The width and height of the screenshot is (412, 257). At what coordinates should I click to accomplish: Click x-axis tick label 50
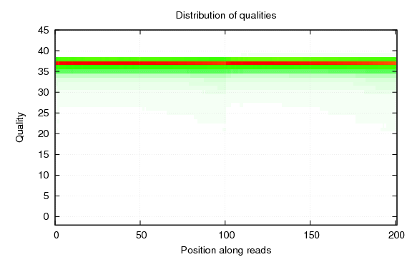141,236
